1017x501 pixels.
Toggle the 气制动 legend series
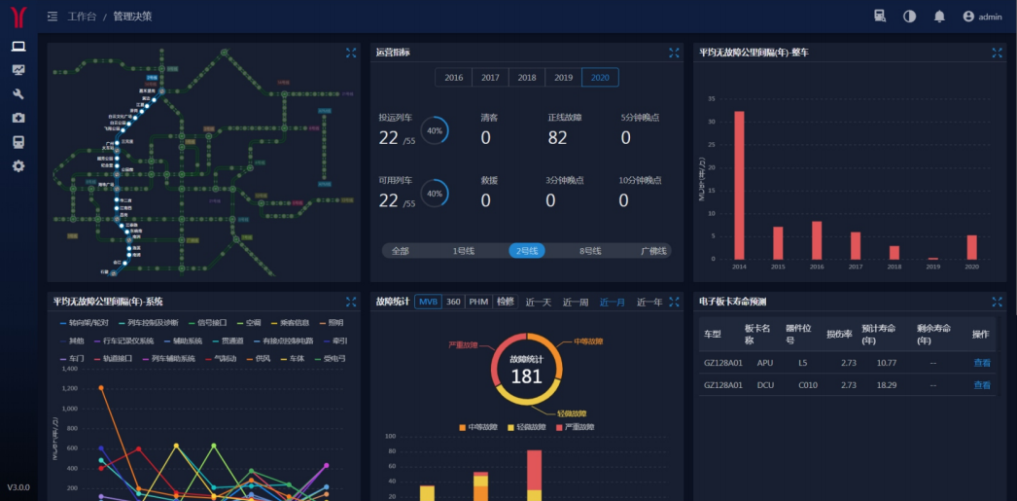click(221, 358)
